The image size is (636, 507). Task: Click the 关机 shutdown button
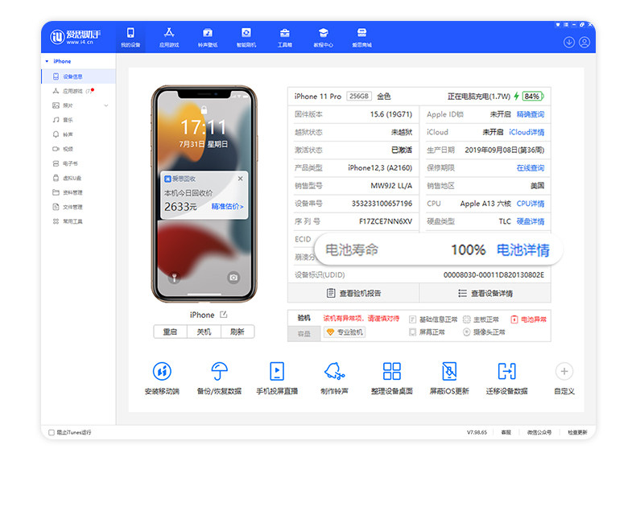tap(204, 332)
